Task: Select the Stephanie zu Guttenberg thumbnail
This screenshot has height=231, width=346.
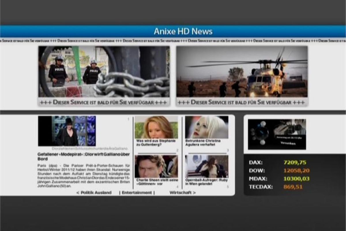Action: (156, 127)
